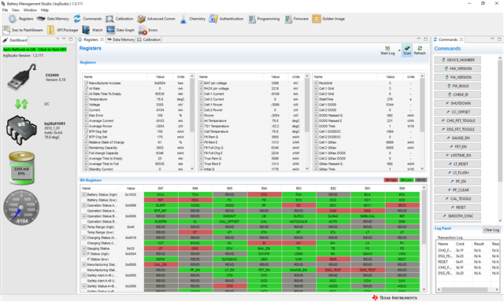Send the DEVICE_NUMBER command
Screen dimensions: 504x302
[x=458, y=60]
